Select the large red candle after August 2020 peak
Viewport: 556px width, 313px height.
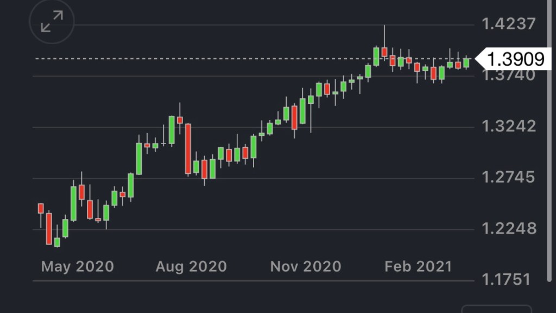pos(188,148)
